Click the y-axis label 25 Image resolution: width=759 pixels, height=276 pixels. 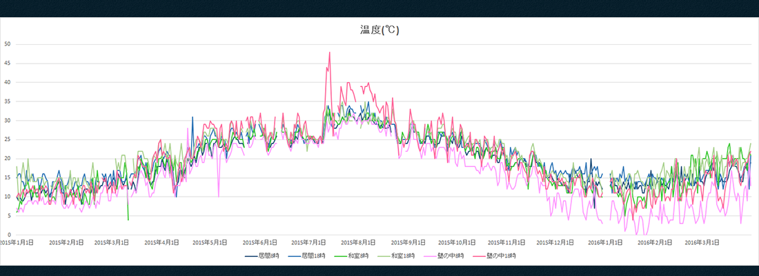(8, 139)
